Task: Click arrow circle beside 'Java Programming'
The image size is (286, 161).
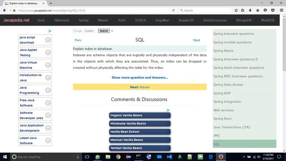Action: pyautogui.click(x=48, y=90)
